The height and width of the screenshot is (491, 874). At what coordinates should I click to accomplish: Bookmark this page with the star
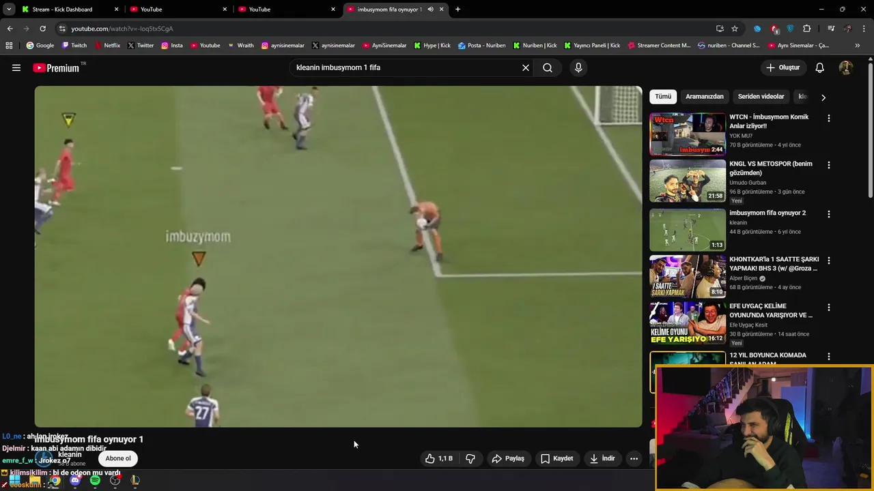pyautogui.click(x=735, y=29)
